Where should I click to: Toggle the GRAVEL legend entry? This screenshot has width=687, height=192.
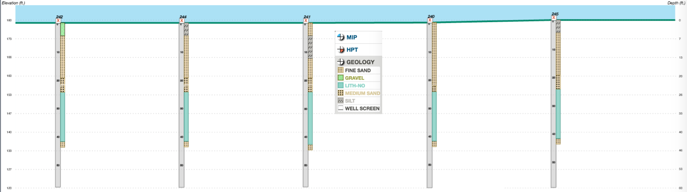coord(358,78)
